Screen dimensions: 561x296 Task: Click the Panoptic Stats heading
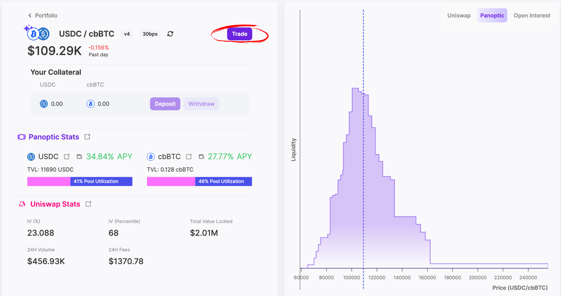coord(54,137)
